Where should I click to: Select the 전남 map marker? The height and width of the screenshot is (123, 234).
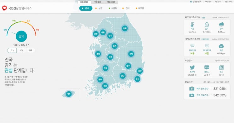pos(105,86)
